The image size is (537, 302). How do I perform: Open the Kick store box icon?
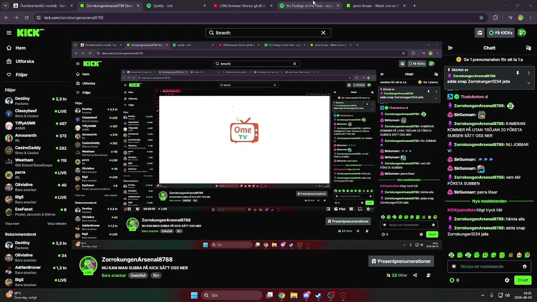480,33
